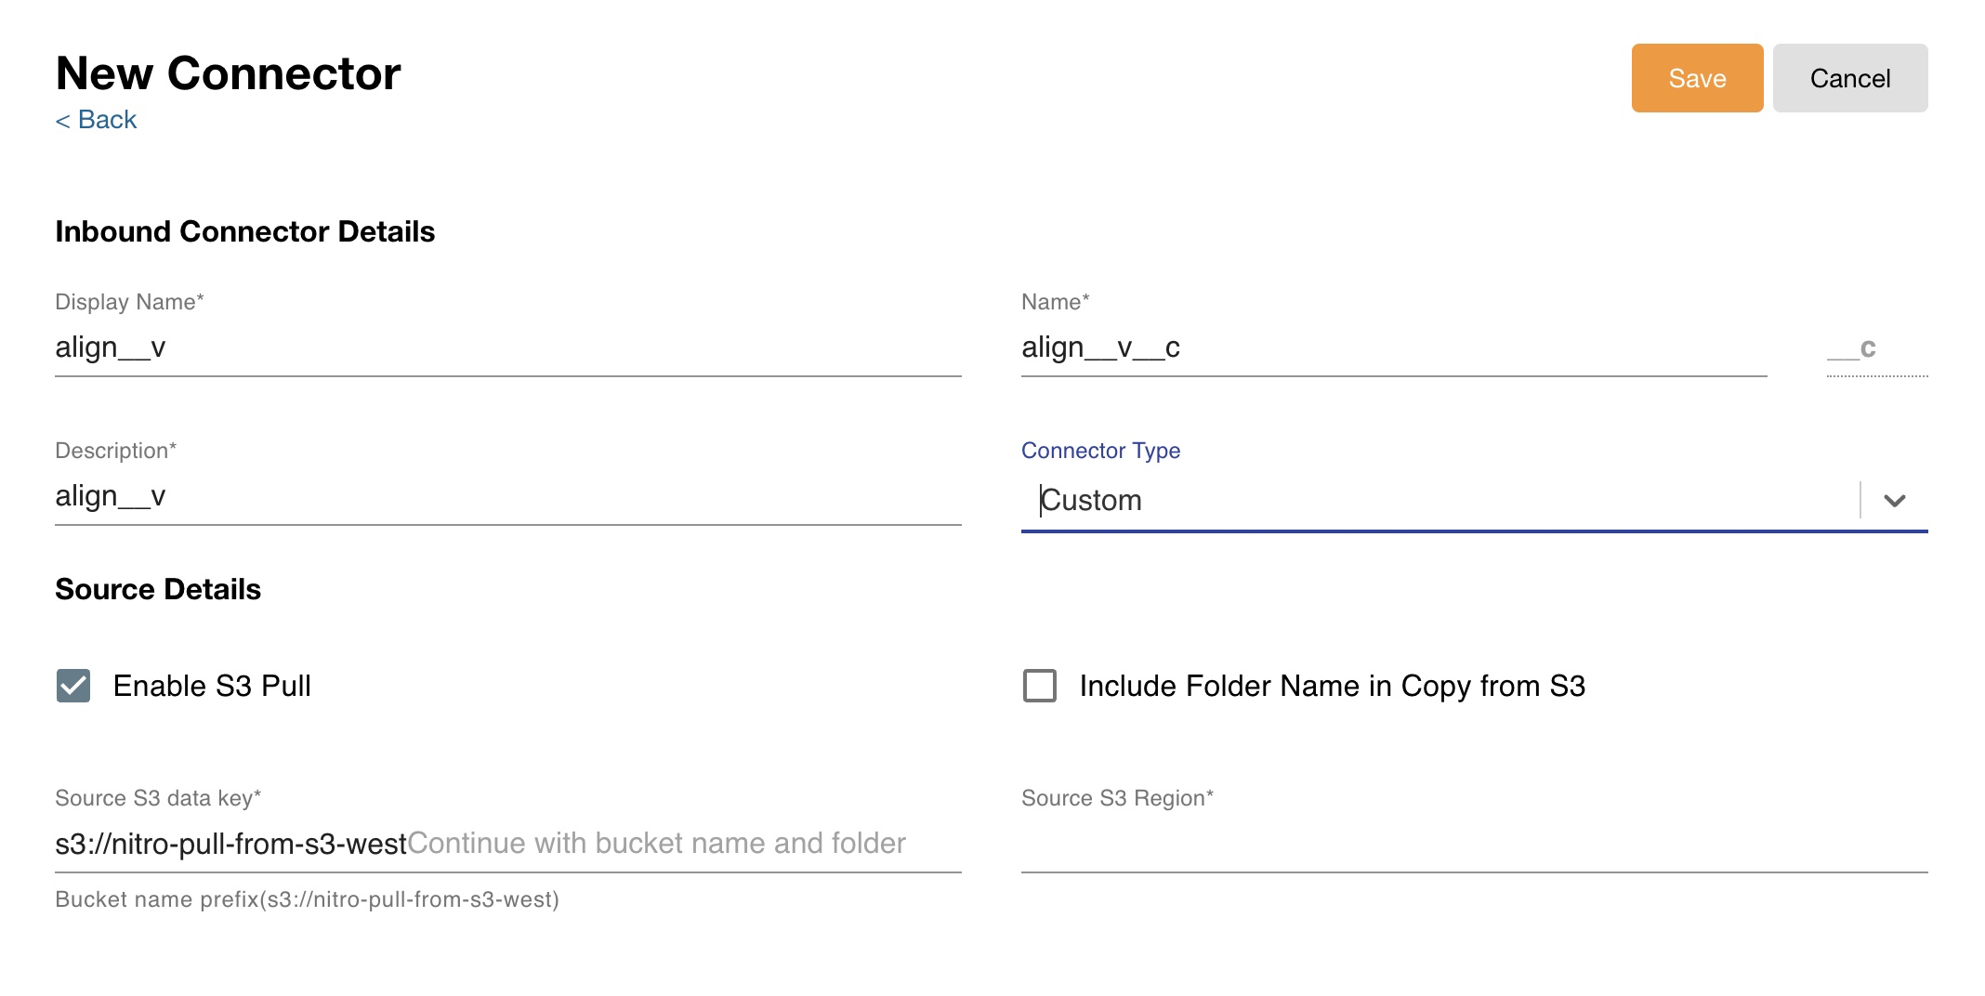The image size is (1985, 996).
Task: Click the Inbound Connector Details heading
Action: tap(244, 231)
